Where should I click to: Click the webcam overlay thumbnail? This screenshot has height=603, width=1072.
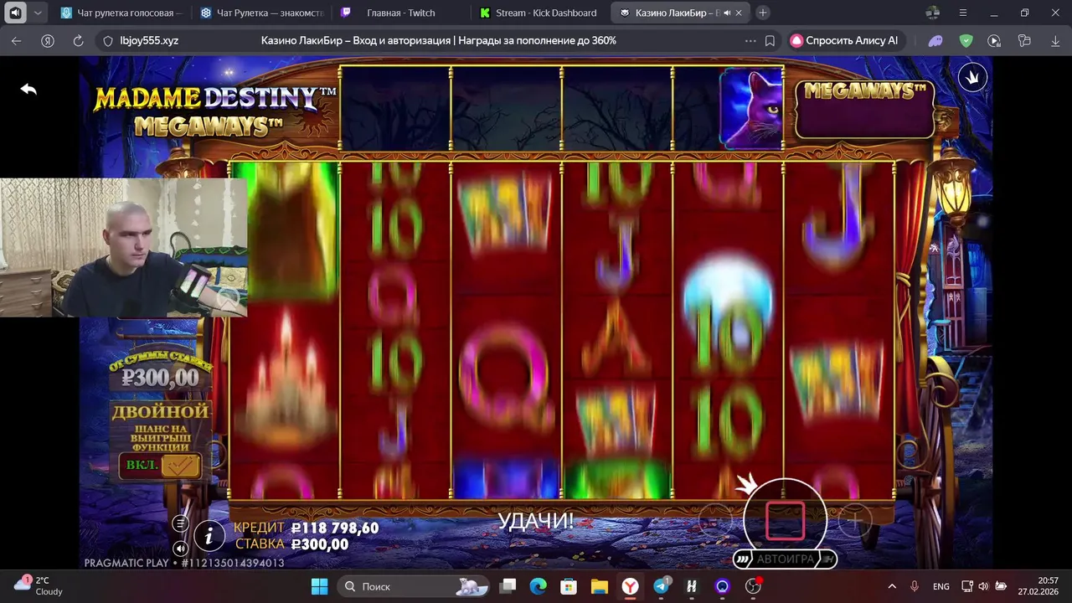(x=123, y=248)
